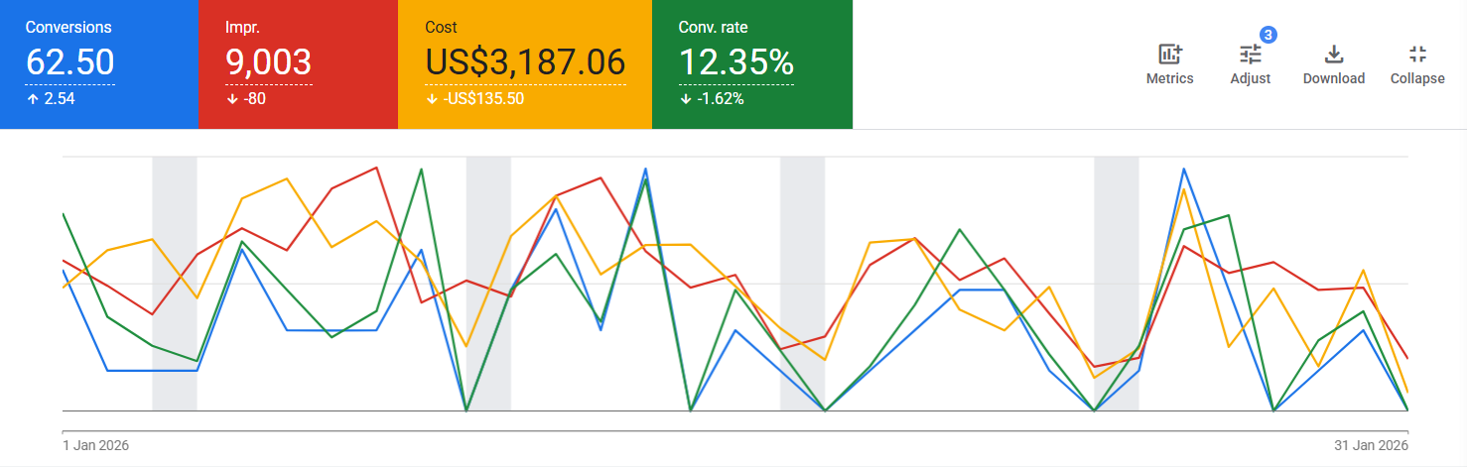Click the -1.62% change under Conv. rate
Image resolution: width=1467 pixels, height=467 pixels.
click(719, 99)
